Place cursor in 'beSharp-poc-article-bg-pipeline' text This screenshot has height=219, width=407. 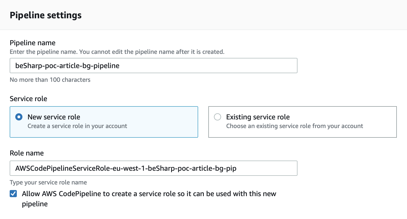[x=67, y=66]
